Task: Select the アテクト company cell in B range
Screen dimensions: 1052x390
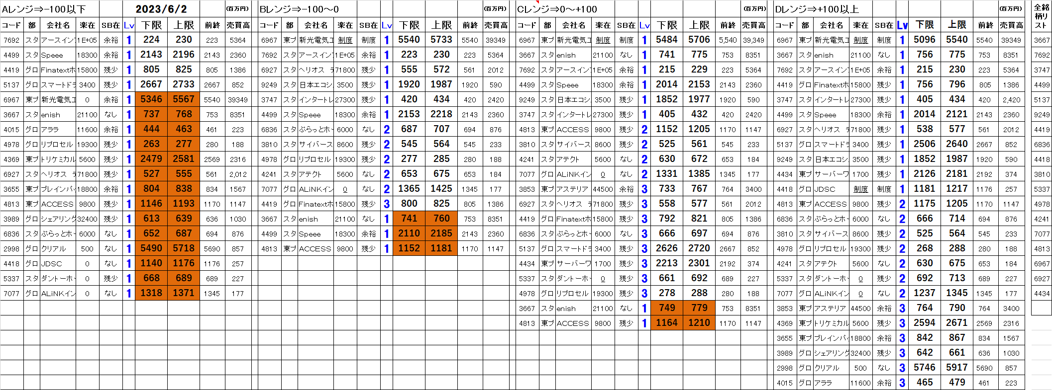Action: tap(316, 174)
